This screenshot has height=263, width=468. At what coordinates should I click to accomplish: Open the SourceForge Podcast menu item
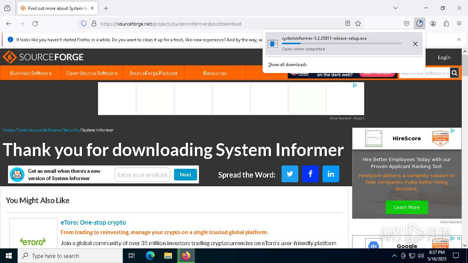coord(153,73)
